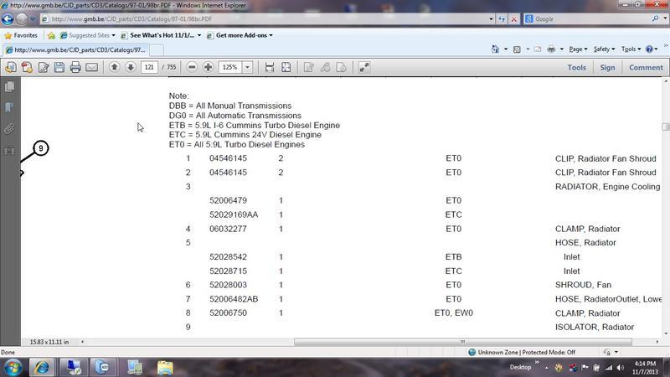Click the browser Forward button
This screenshot has width=670, height=377.
coord(22,18)
